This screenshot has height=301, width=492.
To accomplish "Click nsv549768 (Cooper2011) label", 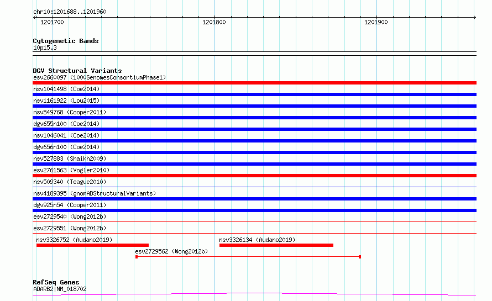I will coord(70,112).
